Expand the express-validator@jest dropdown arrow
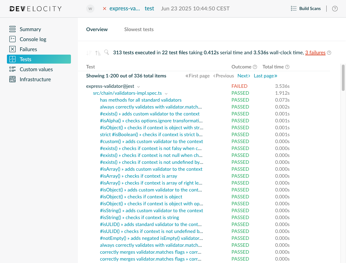The height and width of the screenshot is (263, 346). coord(138,86)
